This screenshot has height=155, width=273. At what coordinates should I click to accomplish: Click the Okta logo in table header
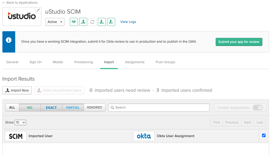(x=144, y=136)
